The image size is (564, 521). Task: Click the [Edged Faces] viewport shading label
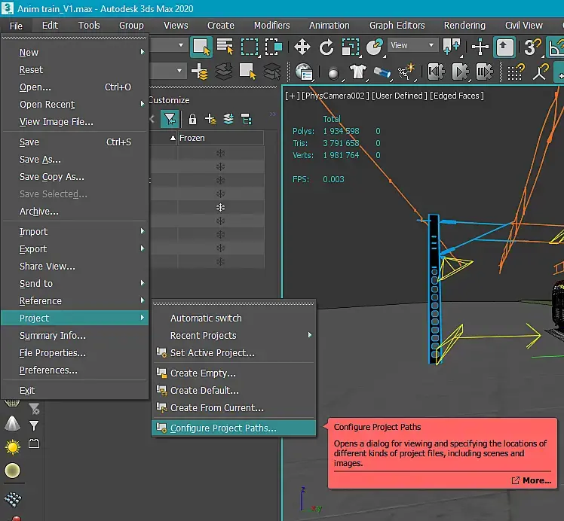(x=457, y=96)
